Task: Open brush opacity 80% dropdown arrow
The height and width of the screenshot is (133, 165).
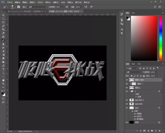Action: pos(63,7)
